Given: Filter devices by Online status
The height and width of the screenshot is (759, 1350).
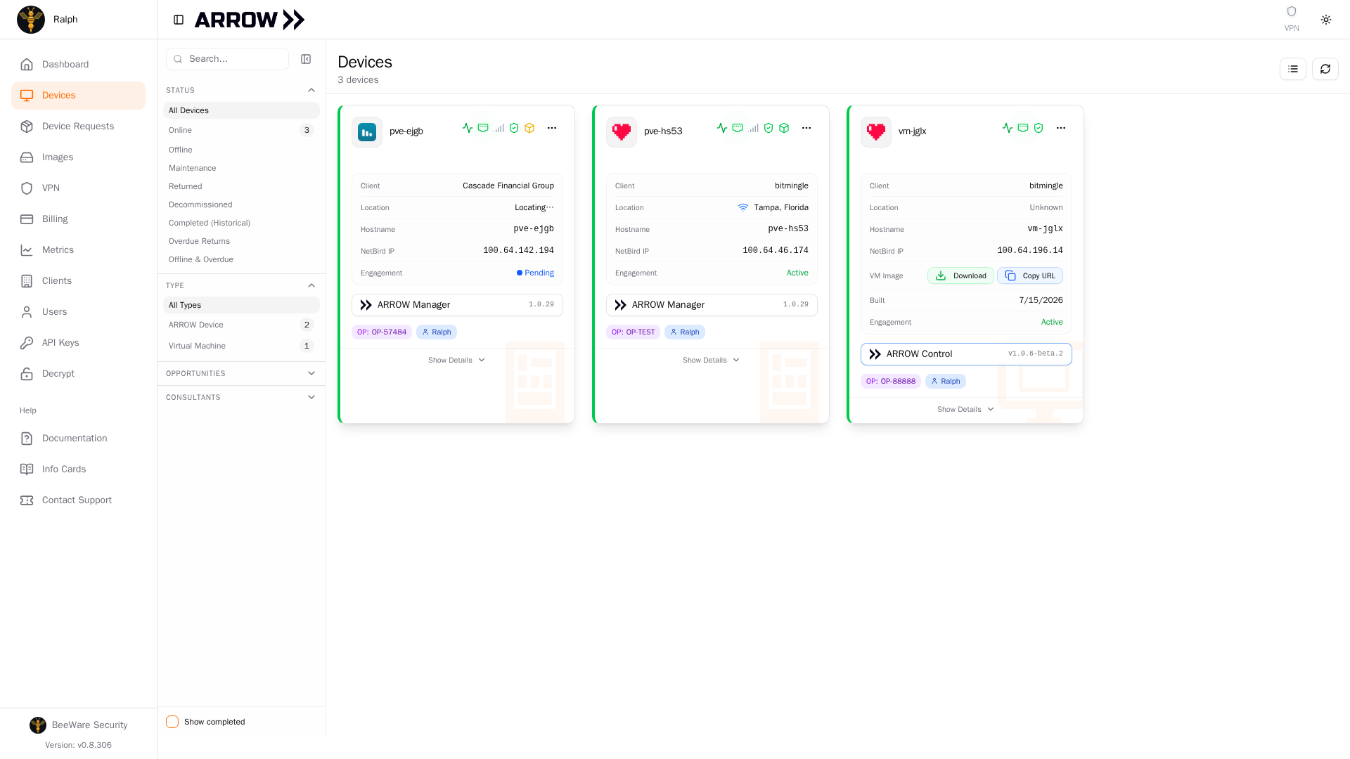Looking at the screenshot, I should click(241, 130).
